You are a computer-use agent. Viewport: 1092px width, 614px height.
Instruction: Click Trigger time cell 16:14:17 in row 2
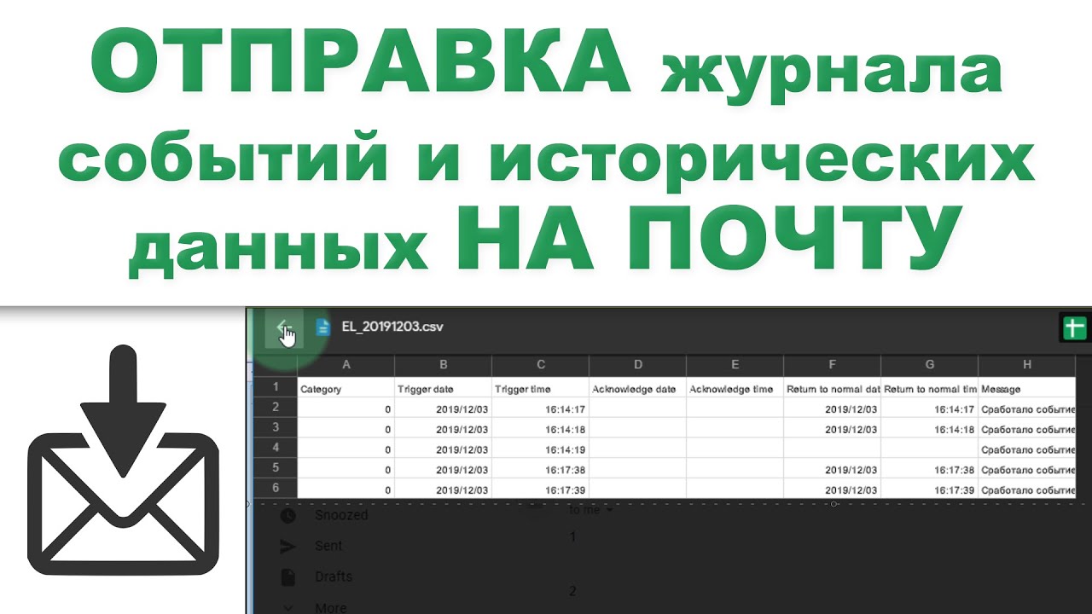pyautogui.click(x=541, y=409)
